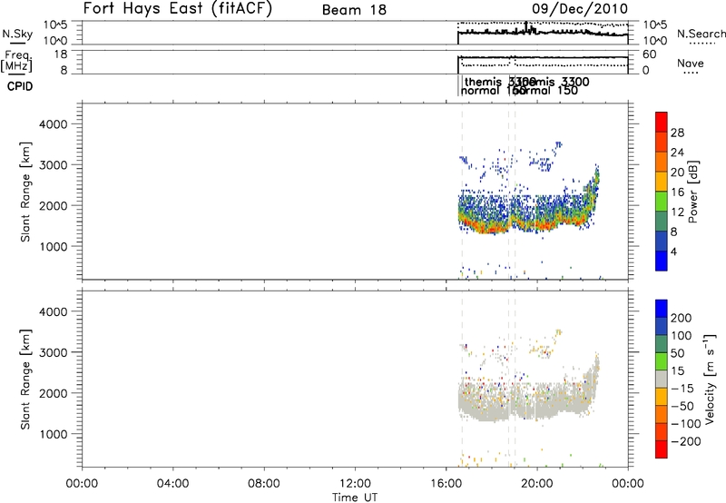Click the 12:00 time tick label
This screenshot has height=503, width=726.
click(355, 484)
